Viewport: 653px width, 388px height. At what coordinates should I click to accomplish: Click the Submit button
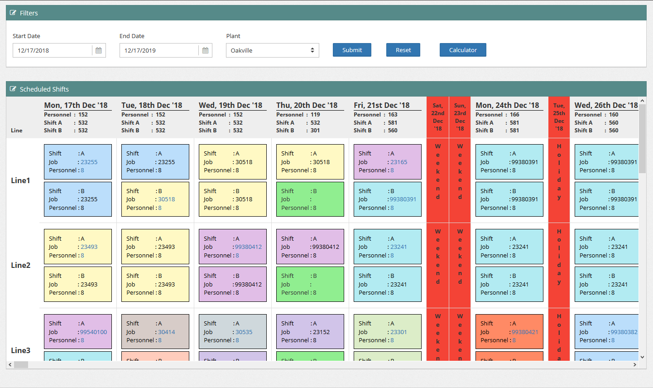[352, 50]
